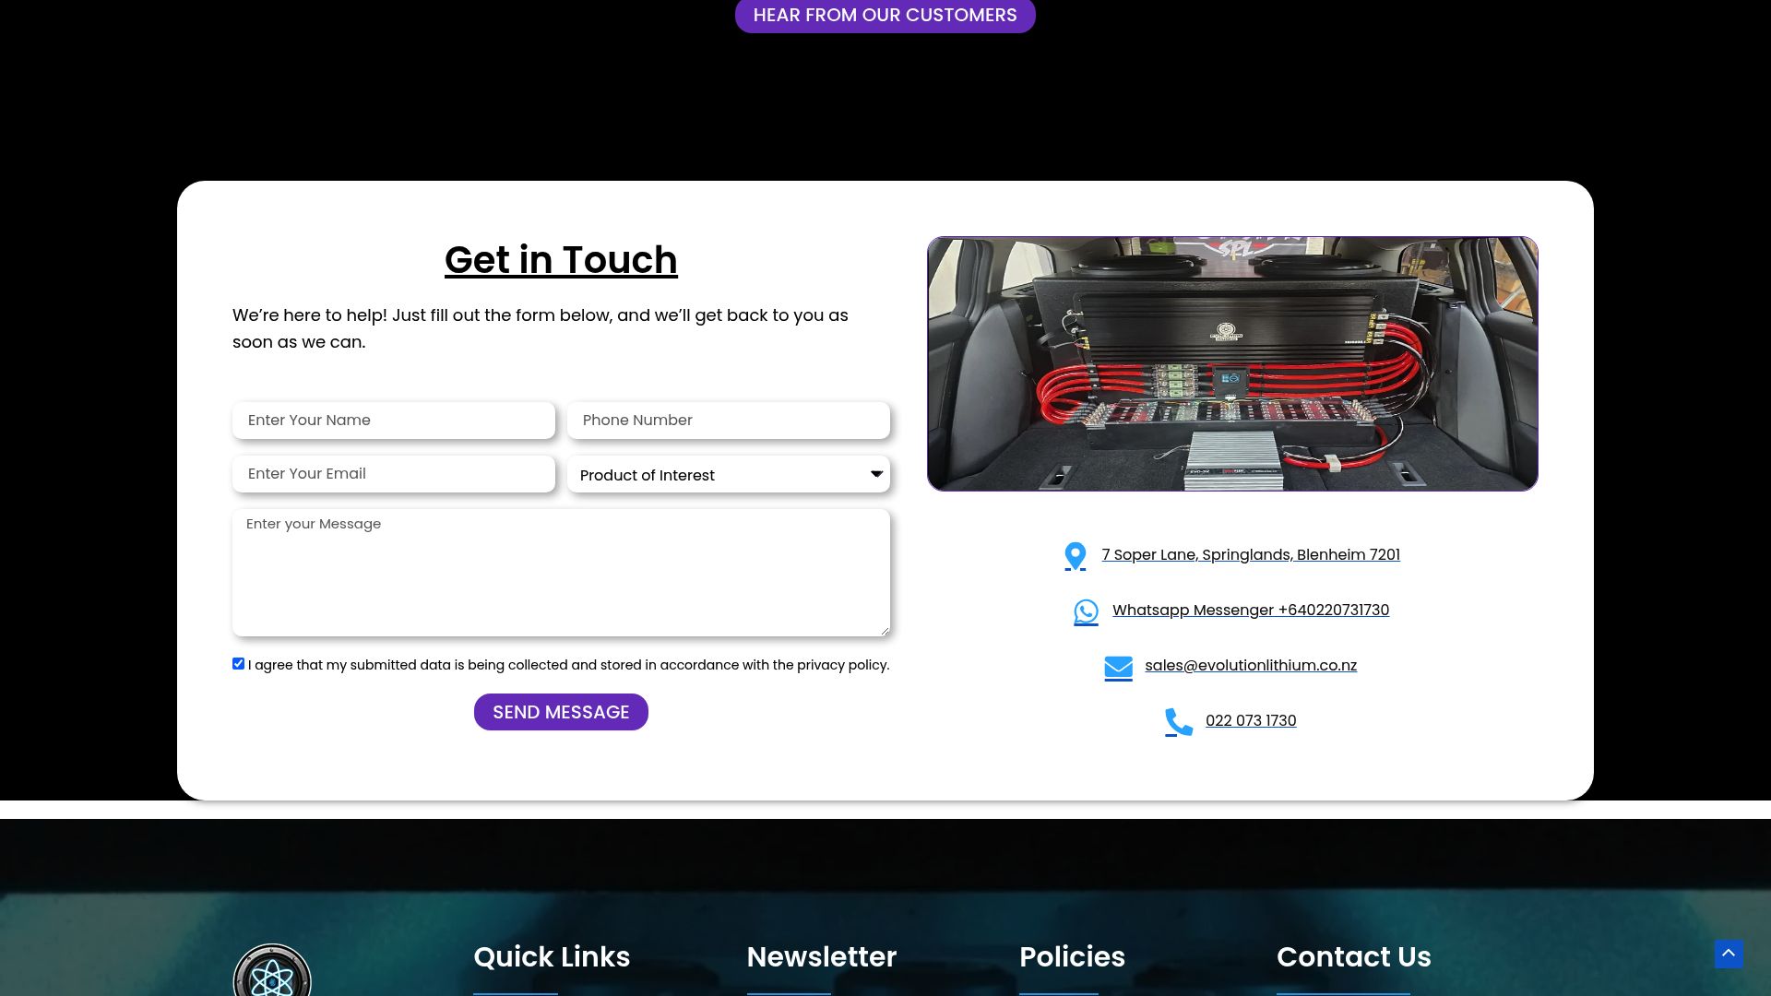Click the dropdown arrow in Product of Interest

pos(876,474)
